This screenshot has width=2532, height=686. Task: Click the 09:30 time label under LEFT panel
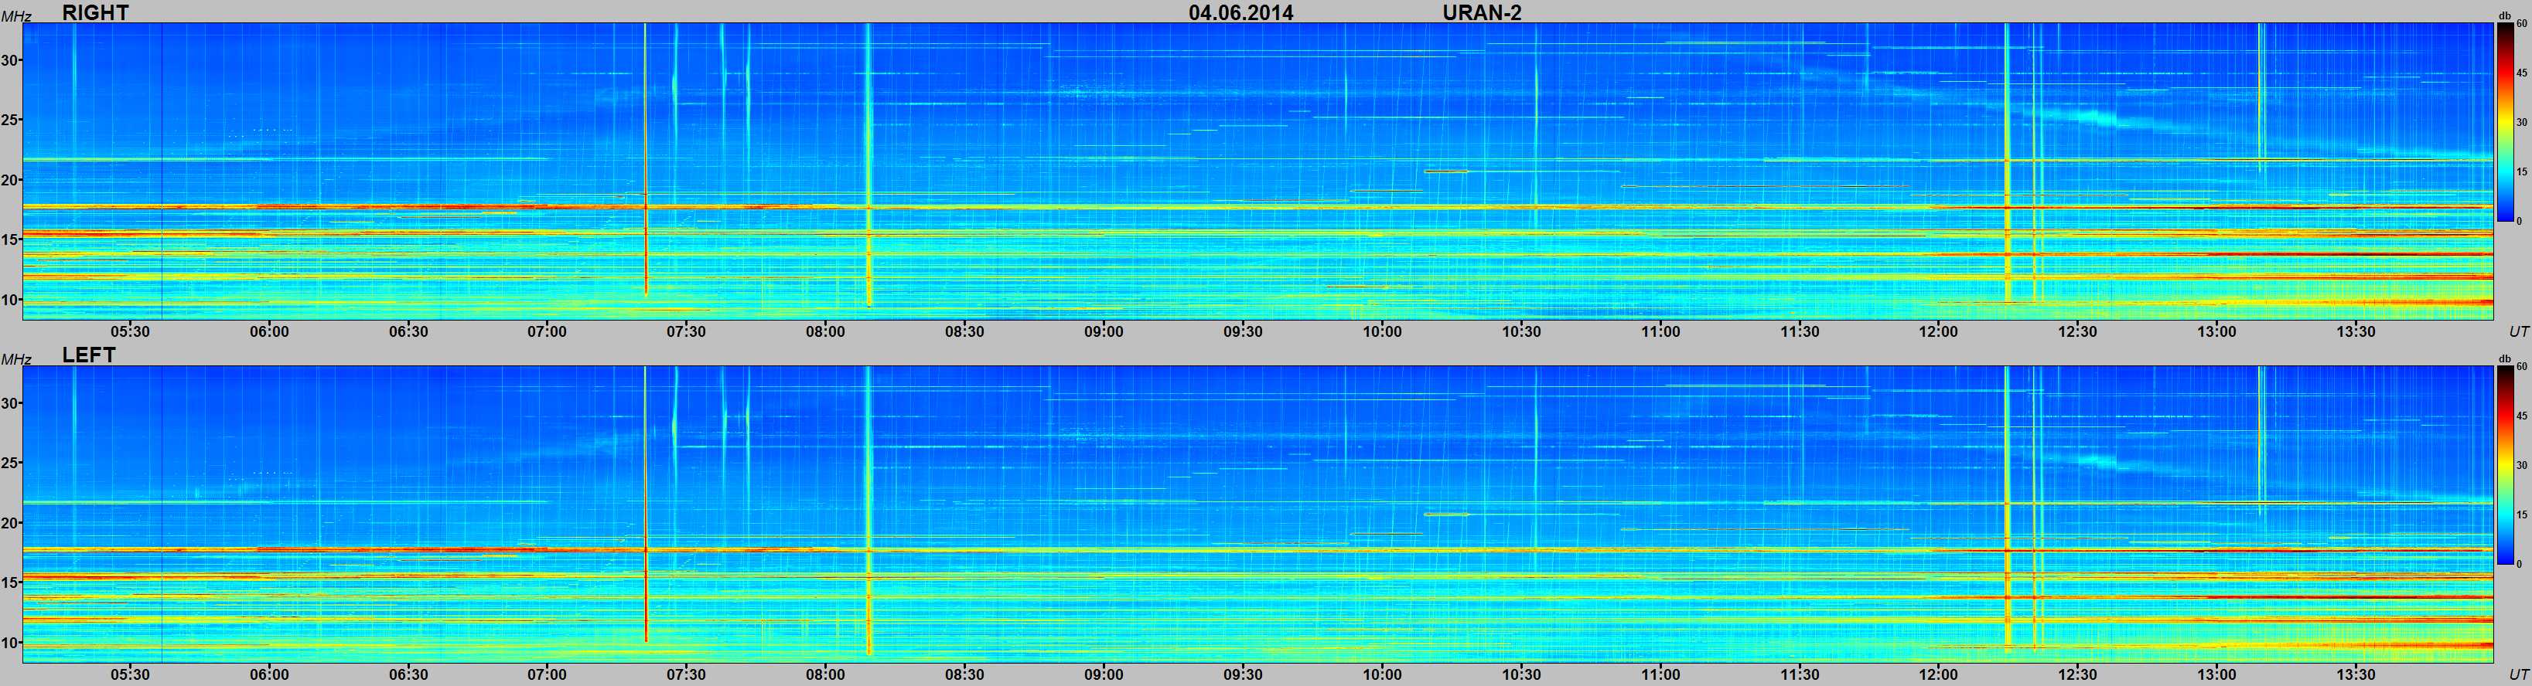coord(1242,675)
